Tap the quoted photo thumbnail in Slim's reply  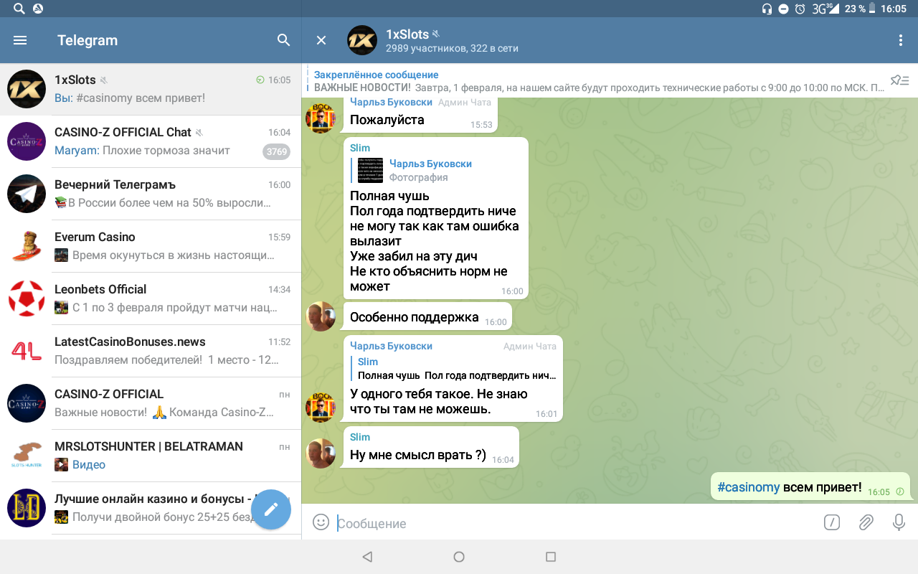[370, 171]
